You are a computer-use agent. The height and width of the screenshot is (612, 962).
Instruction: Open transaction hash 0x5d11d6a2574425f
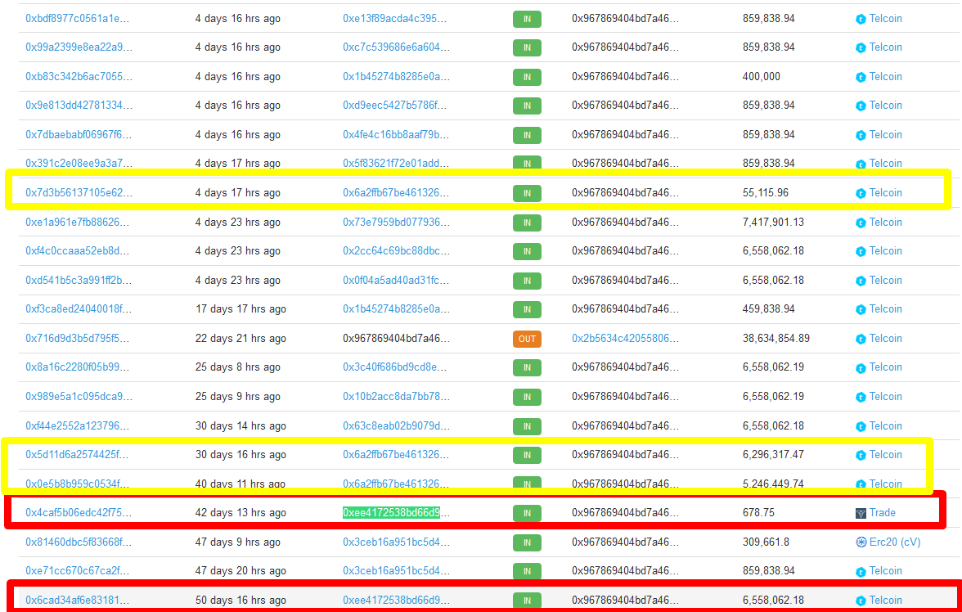tap(77, 455)
